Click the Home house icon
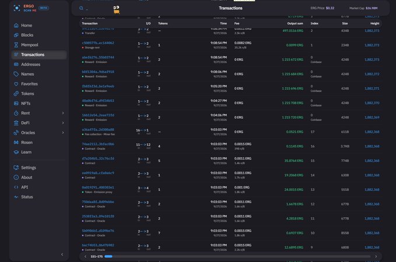 (16, 26)
